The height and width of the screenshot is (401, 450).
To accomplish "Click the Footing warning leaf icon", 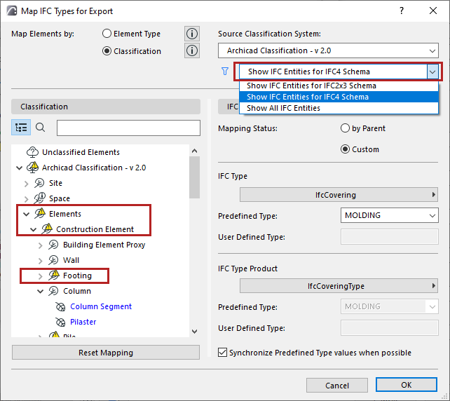I will click(54, 275).
